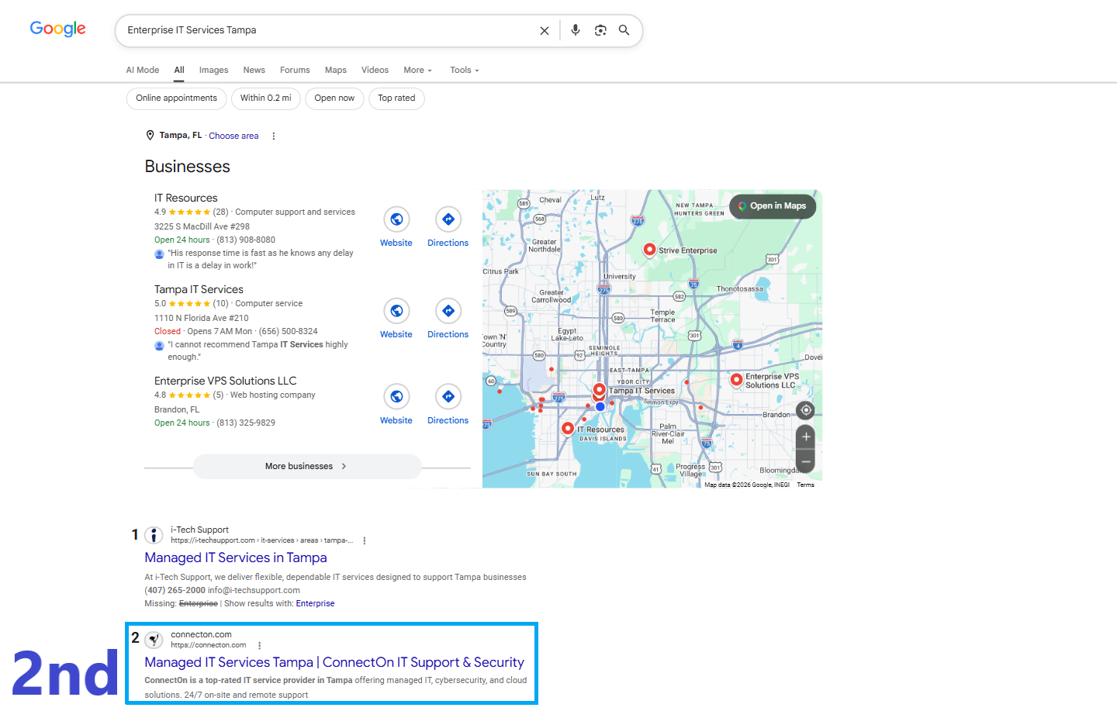The height and width of the screenshot is (711, 1117).
Task: Start a voice search with microphone
Action: pyautogui.click(x=576, y=30)
